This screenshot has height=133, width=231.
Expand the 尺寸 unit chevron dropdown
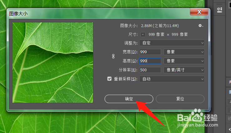point(143,35)
